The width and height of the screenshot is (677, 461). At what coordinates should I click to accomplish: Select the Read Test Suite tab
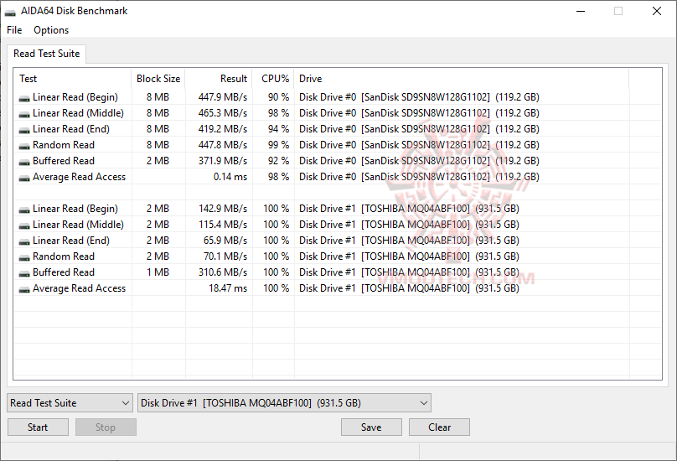[47, 54]
